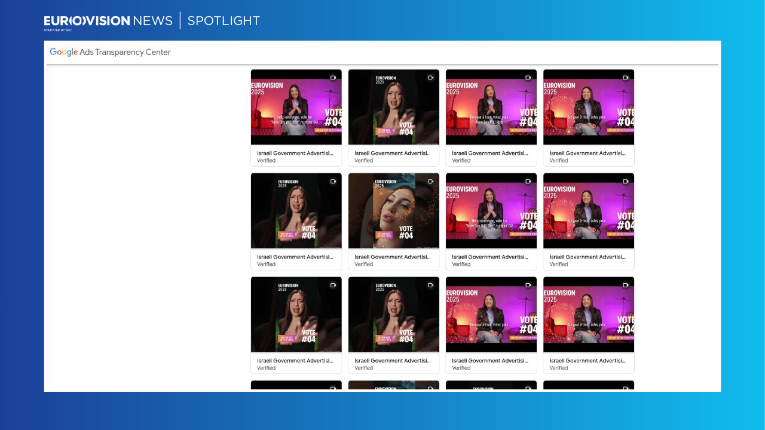The width and height of the screenshot is (765, 430).
Task: Click the video icon on the third row, fourth ad card
Action: click(625, 285)
